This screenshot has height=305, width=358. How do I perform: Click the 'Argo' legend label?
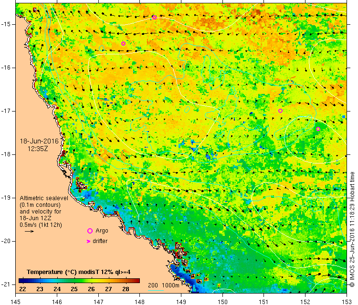click(x=102, y=231)
